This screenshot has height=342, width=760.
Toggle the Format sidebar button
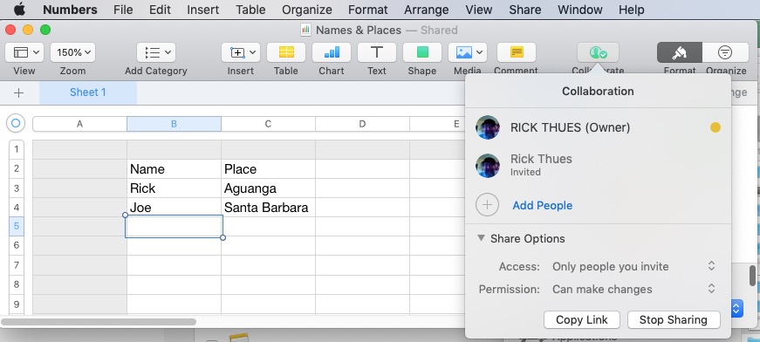coord(680,52)
